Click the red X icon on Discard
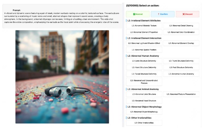The height and width of the screenshot is (129, 203). pyautogui.click(x=184, y=14)
